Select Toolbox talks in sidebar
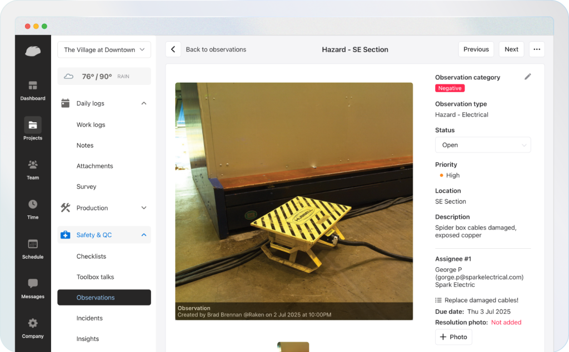 click(95, 277)
